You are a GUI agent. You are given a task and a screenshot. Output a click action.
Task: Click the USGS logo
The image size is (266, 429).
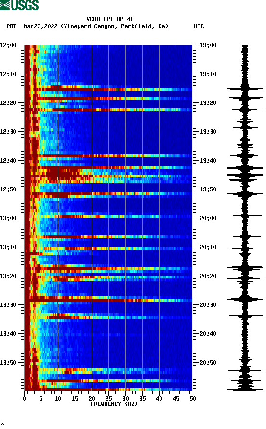(x=19, y=5)
